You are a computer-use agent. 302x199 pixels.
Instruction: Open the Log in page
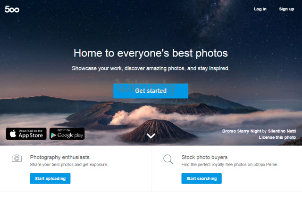click(x=260, y=9)
